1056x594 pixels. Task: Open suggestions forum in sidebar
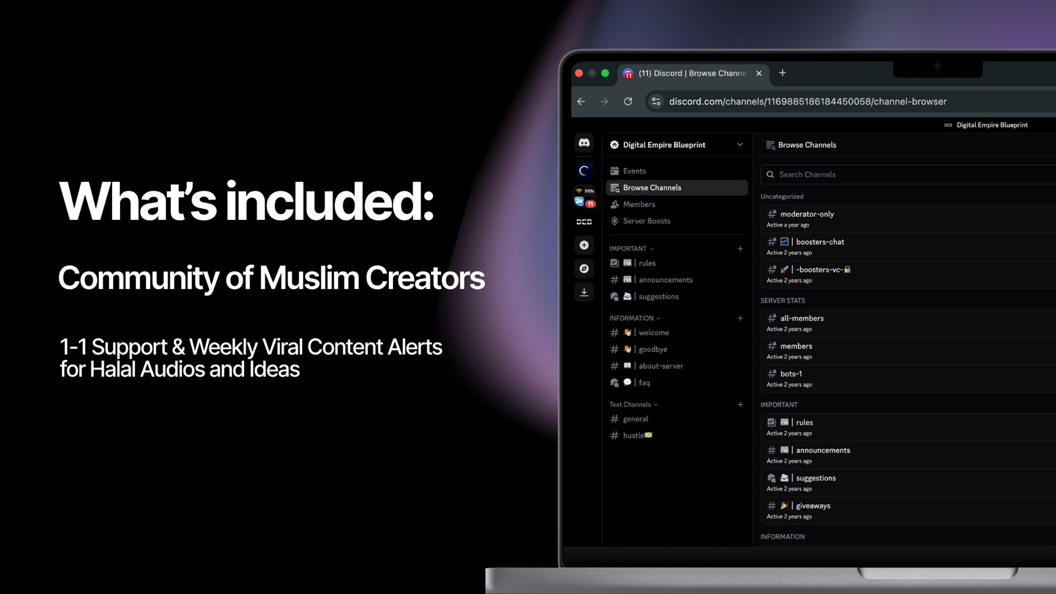pos(676,297)
